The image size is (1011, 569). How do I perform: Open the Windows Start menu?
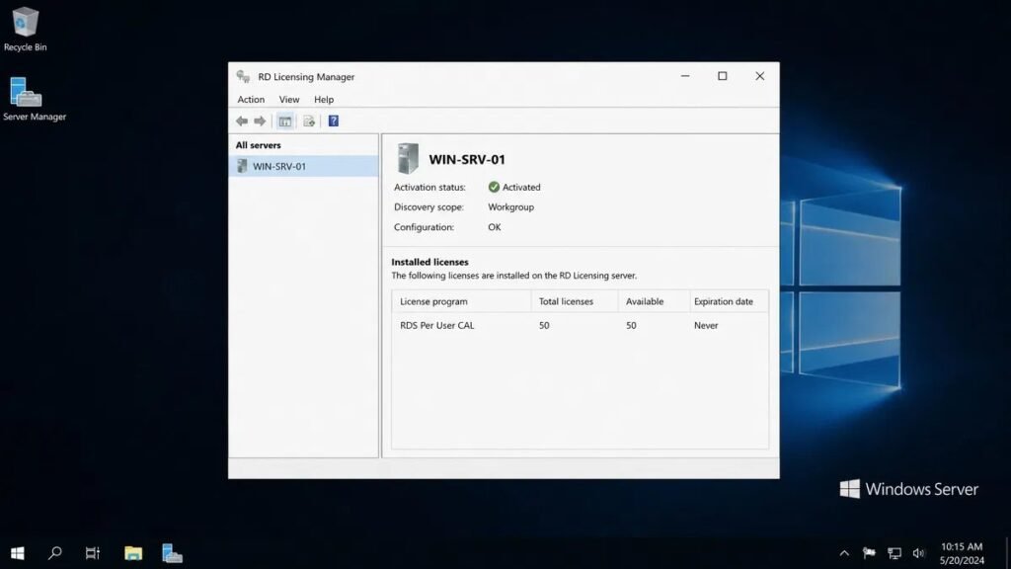coord(18,553)
